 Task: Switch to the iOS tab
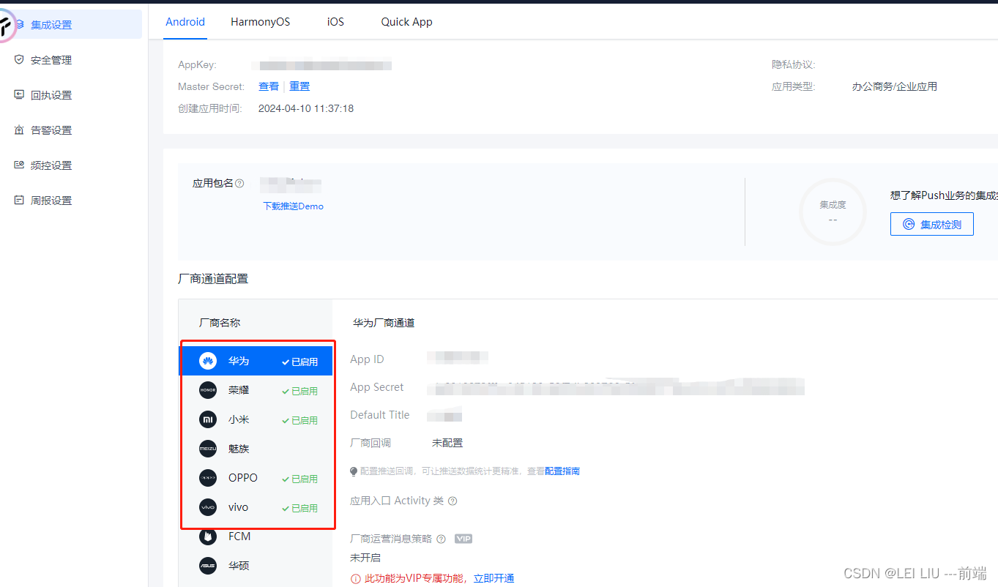coord(335,22)
